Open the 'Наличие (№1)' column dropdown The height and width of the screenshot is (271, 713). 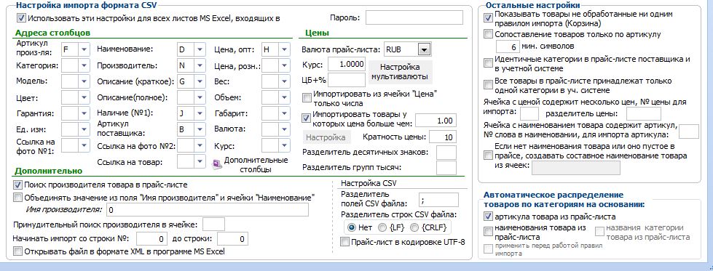(x=200, y=113)
